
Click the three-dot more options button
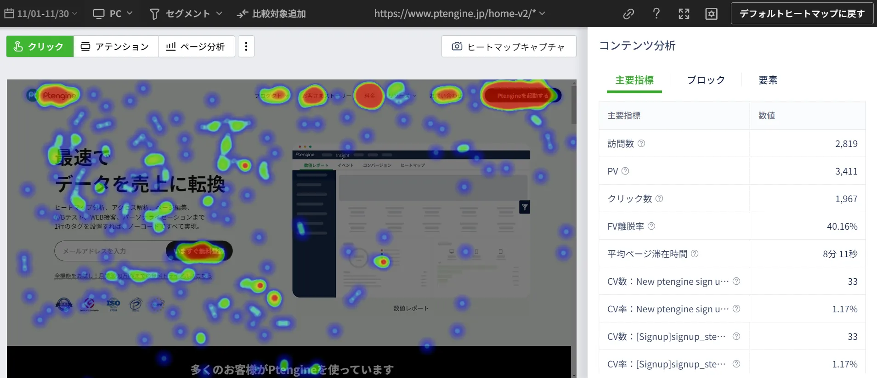click(246, 46)
